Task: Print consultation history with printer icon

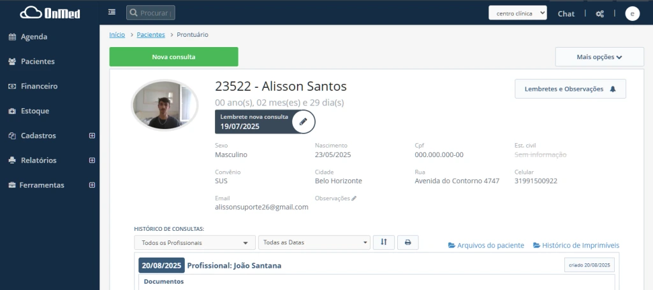Action: 408,242
